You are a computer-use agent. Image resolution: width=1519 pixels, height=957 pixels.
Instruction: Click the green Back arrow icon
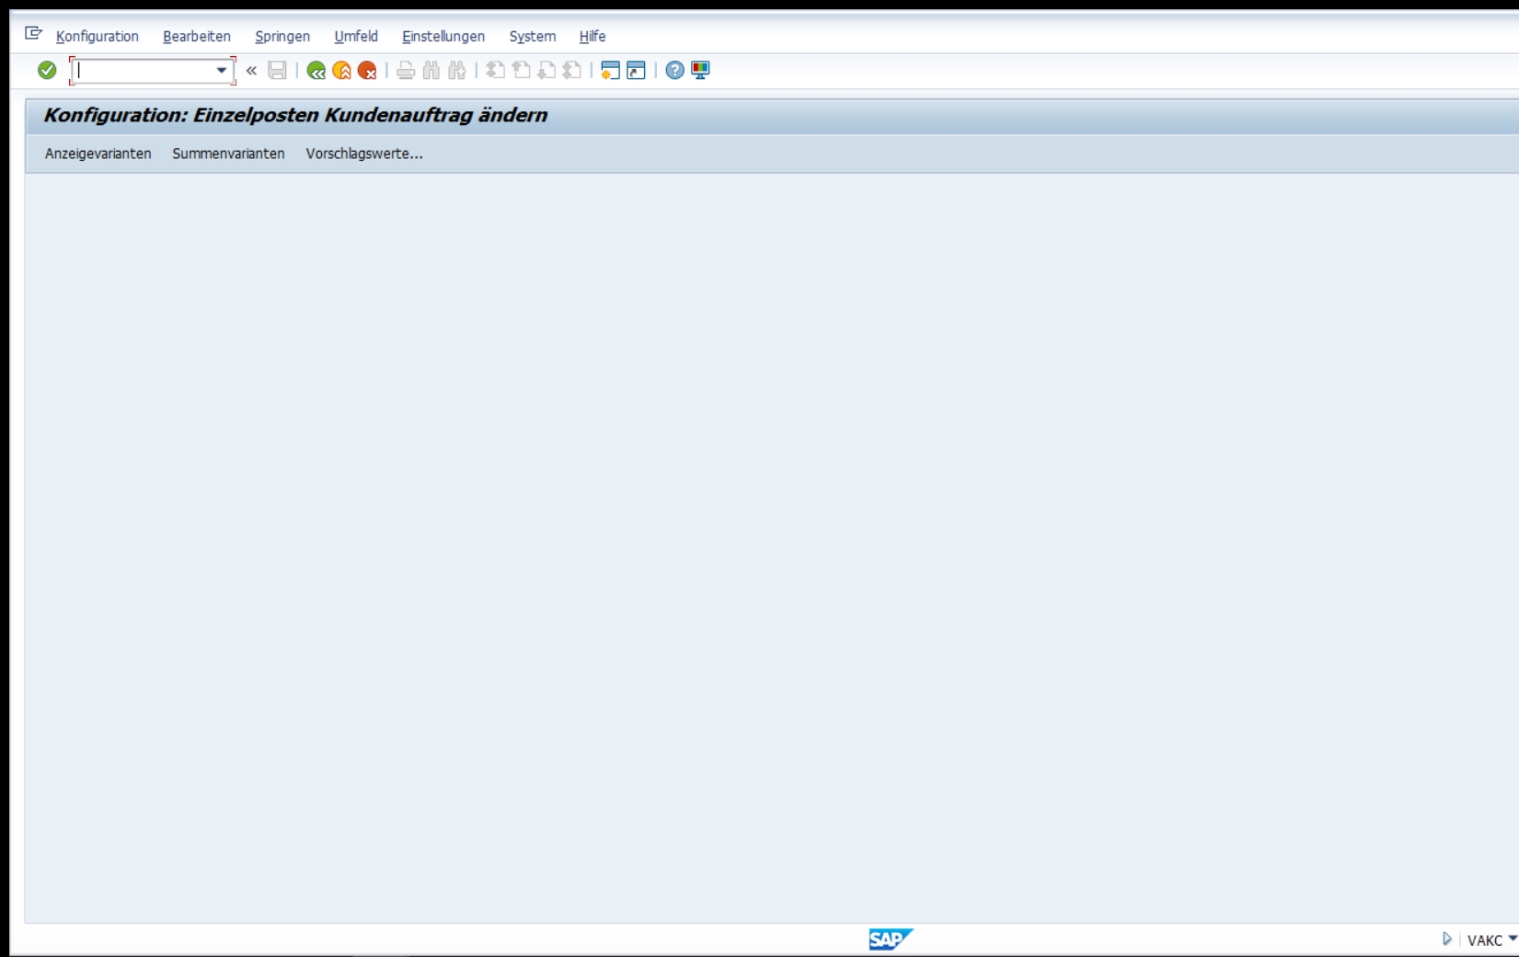(316, 71)
